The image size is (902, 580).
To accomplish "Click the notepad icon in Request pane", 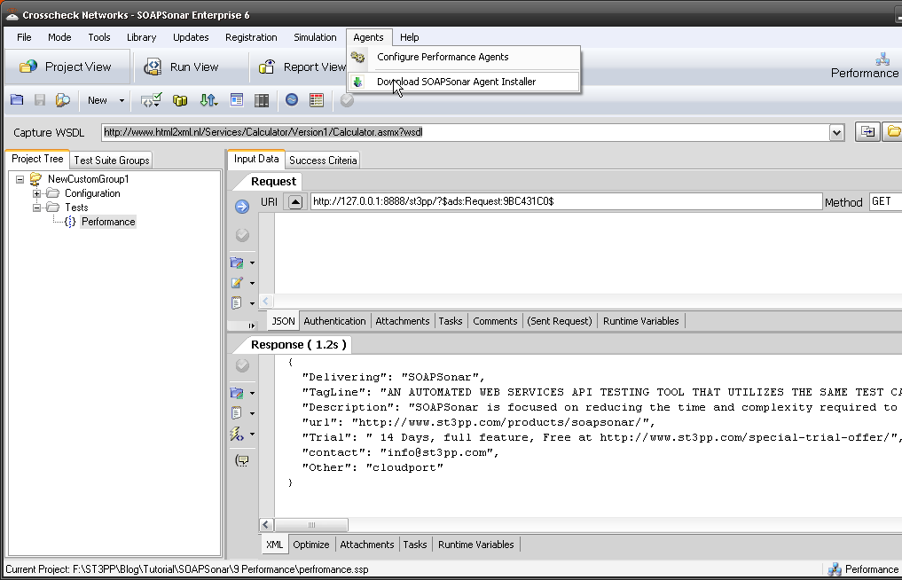I will (x=237, y=302).
